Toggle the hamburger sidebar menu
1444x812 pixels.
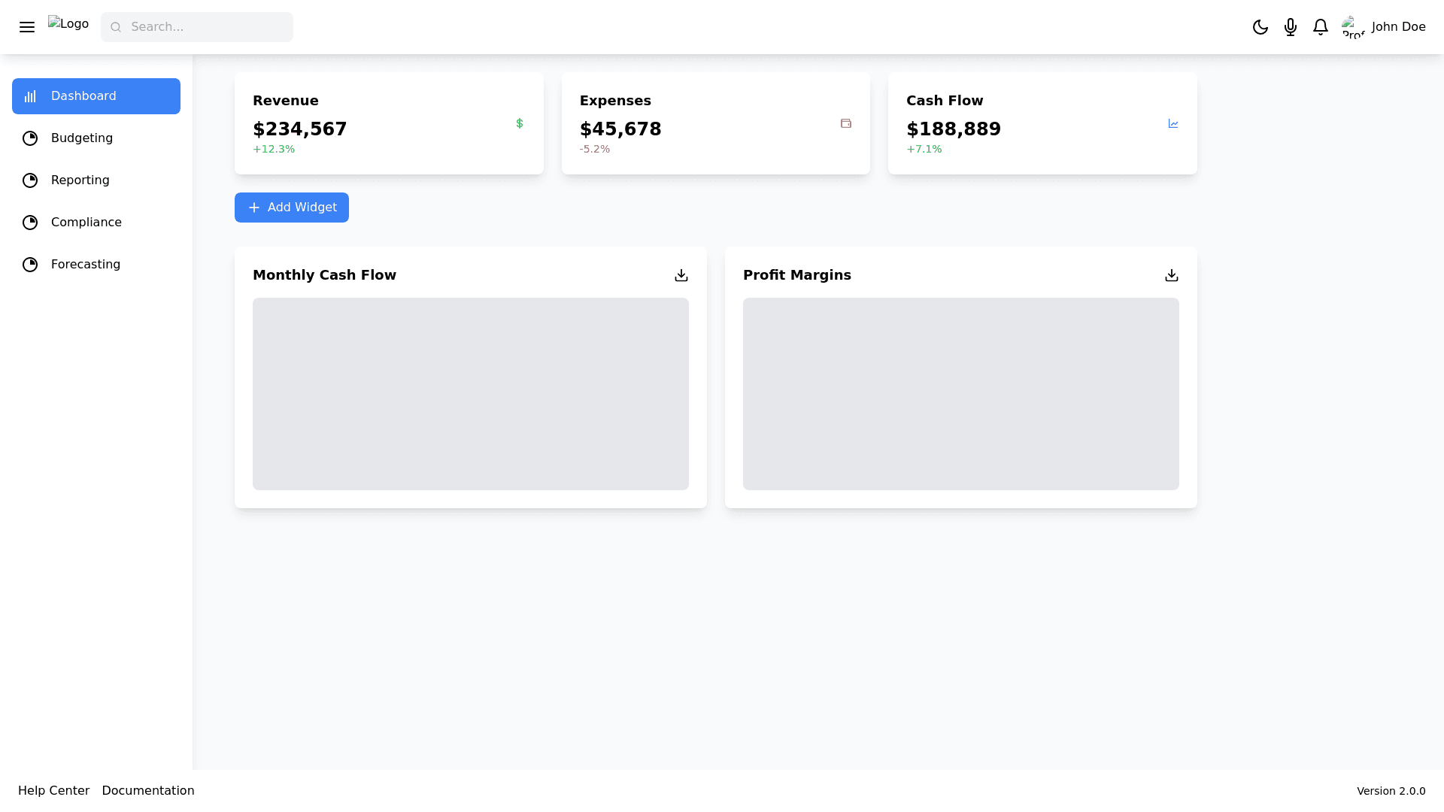[27, 27]
